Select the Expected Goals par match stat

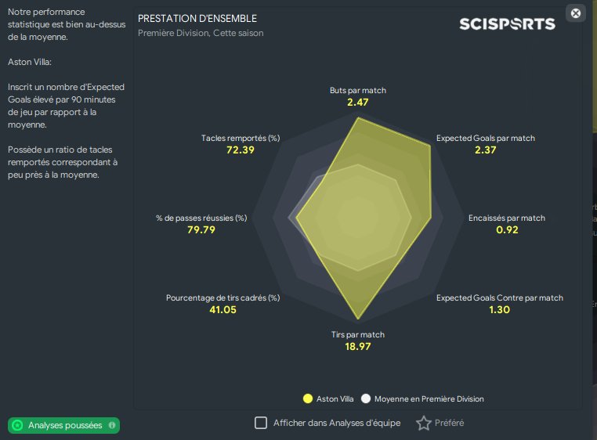pyautogui.click(x=486, y=144)
